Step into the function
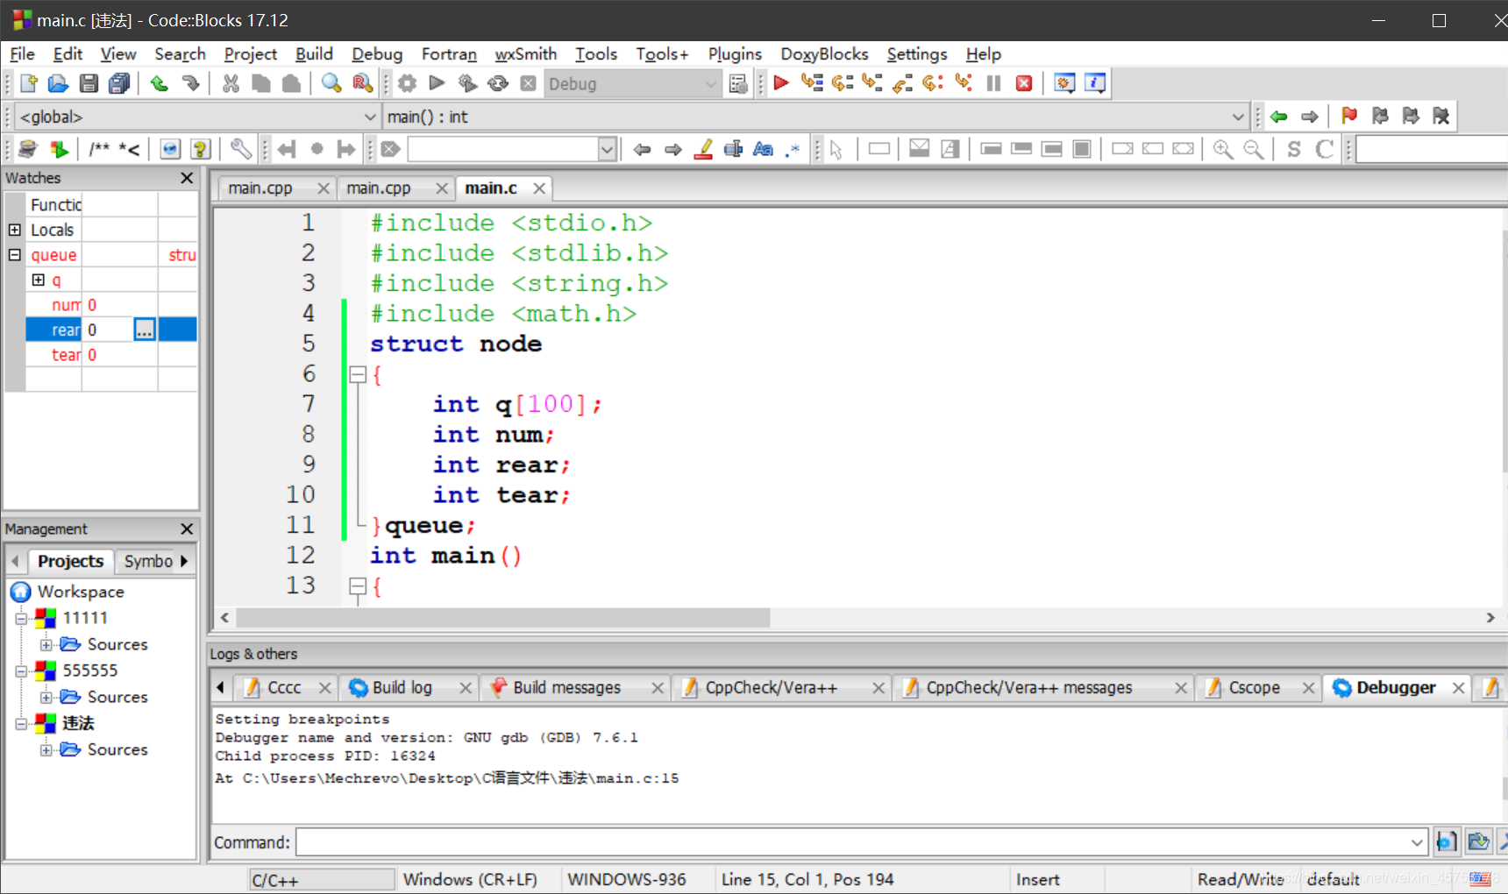The width and height of the screenshot is (1508, 894). (x=872, y=83)
